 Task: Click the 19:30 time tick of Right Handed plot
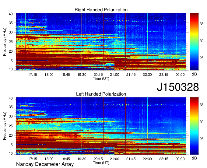tap(82, 75)
